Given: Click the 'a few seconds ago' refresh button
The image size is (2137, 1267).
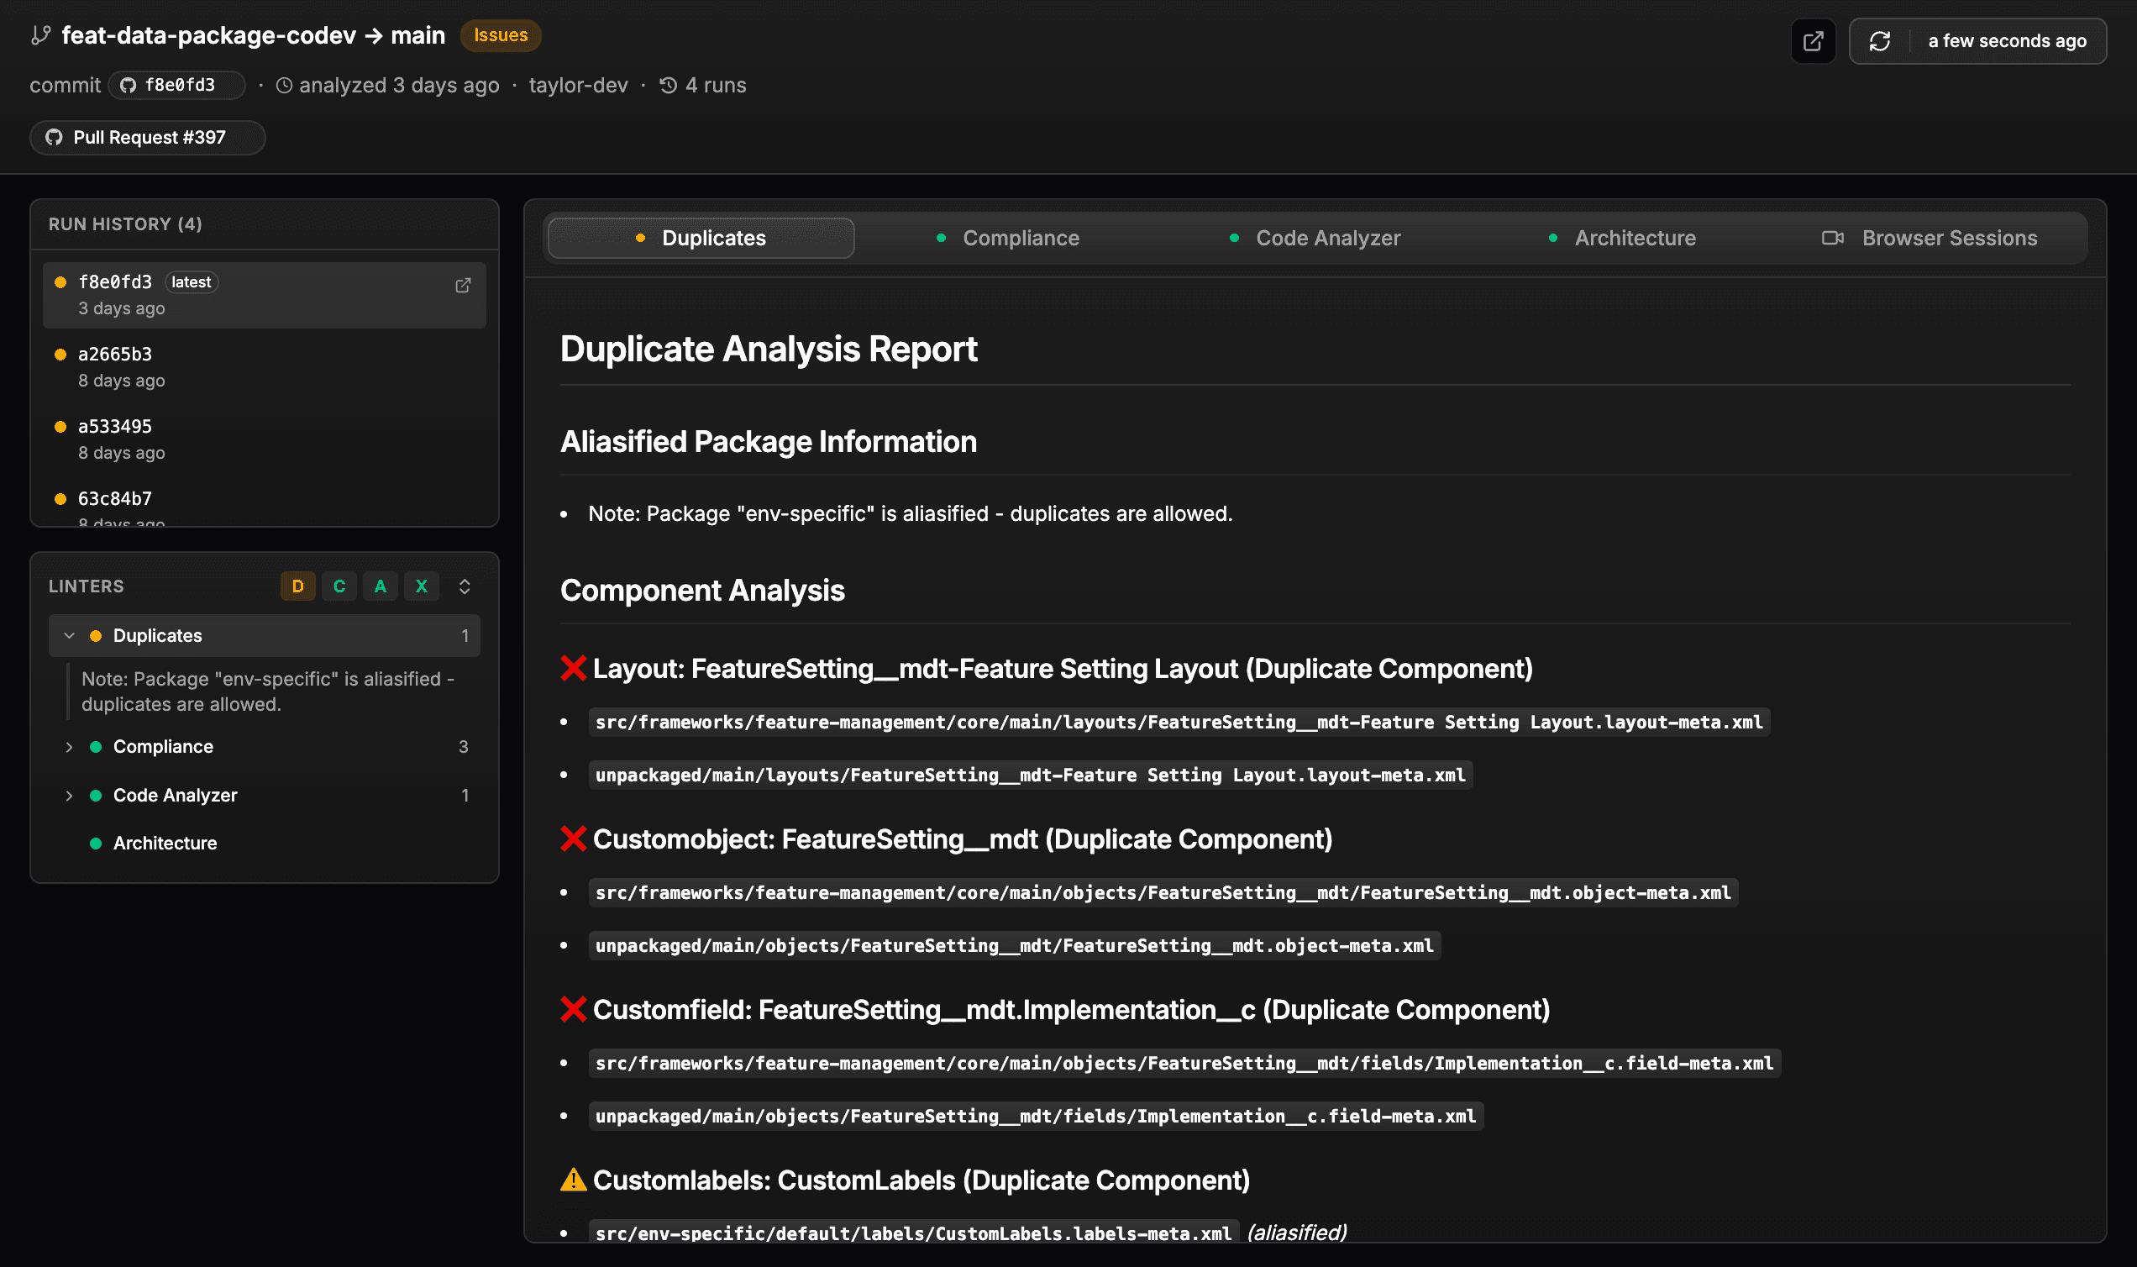Looking at the screenshot, I should pyautogui.click(x=1977, y=41).
